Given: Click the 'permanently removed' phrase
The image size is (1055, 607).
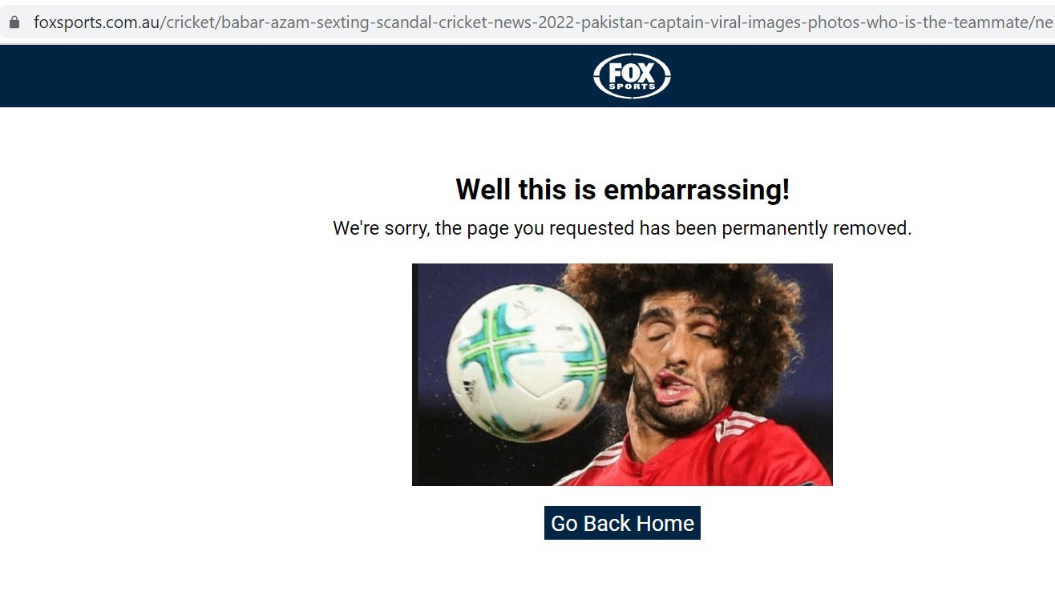Looking at the screenshot, I should pos(814,228).
